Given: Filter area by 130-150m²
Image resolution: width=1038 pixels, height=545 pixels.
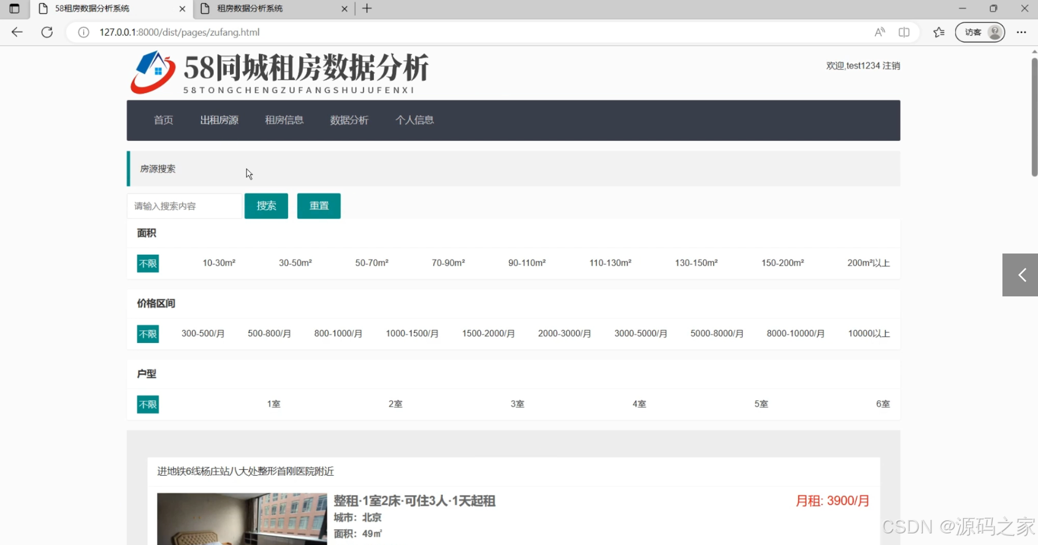Looking at the screenshot, I should (x=696, y=263).
